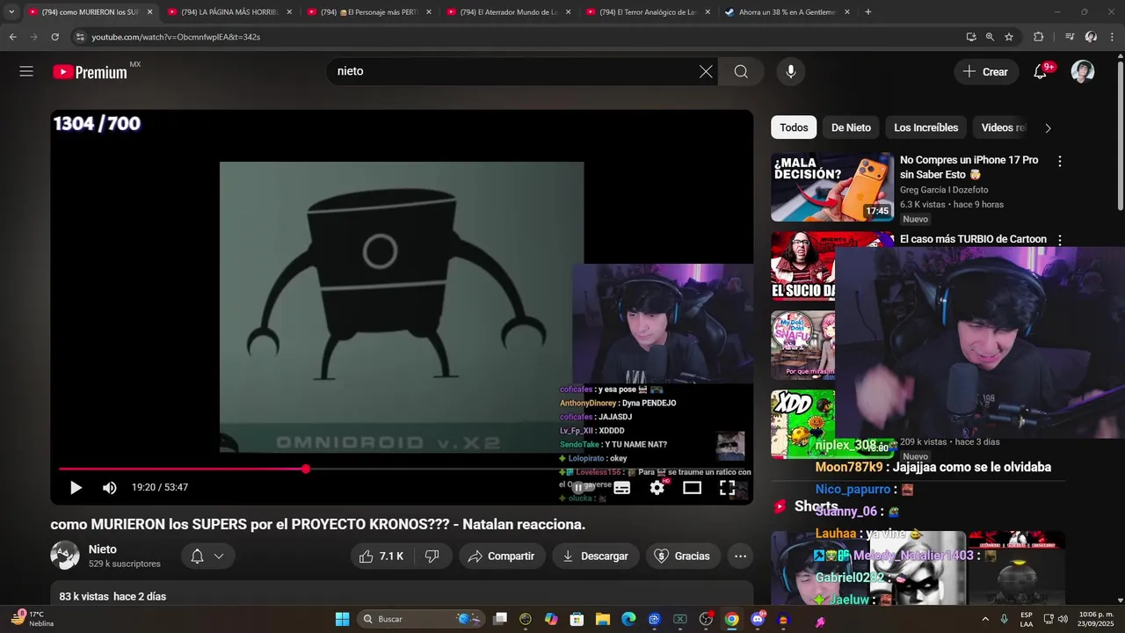The image size is (1125, 633).
Task: Open Microsoft Edge from the taskbar
Action: [628, 619]
